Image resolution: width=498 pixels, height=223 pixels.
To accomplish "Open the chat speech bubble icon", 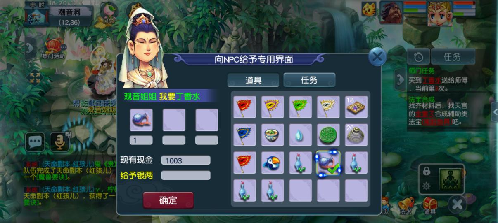I will pyautogui.click(x=35, y=142).
